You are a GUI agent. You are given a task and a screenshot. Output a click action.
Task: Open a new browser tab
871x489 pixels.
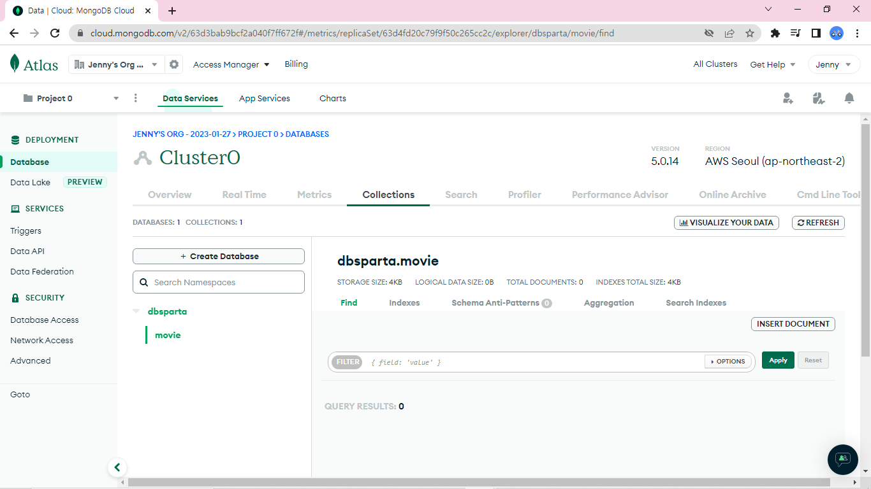coord(172,11)
